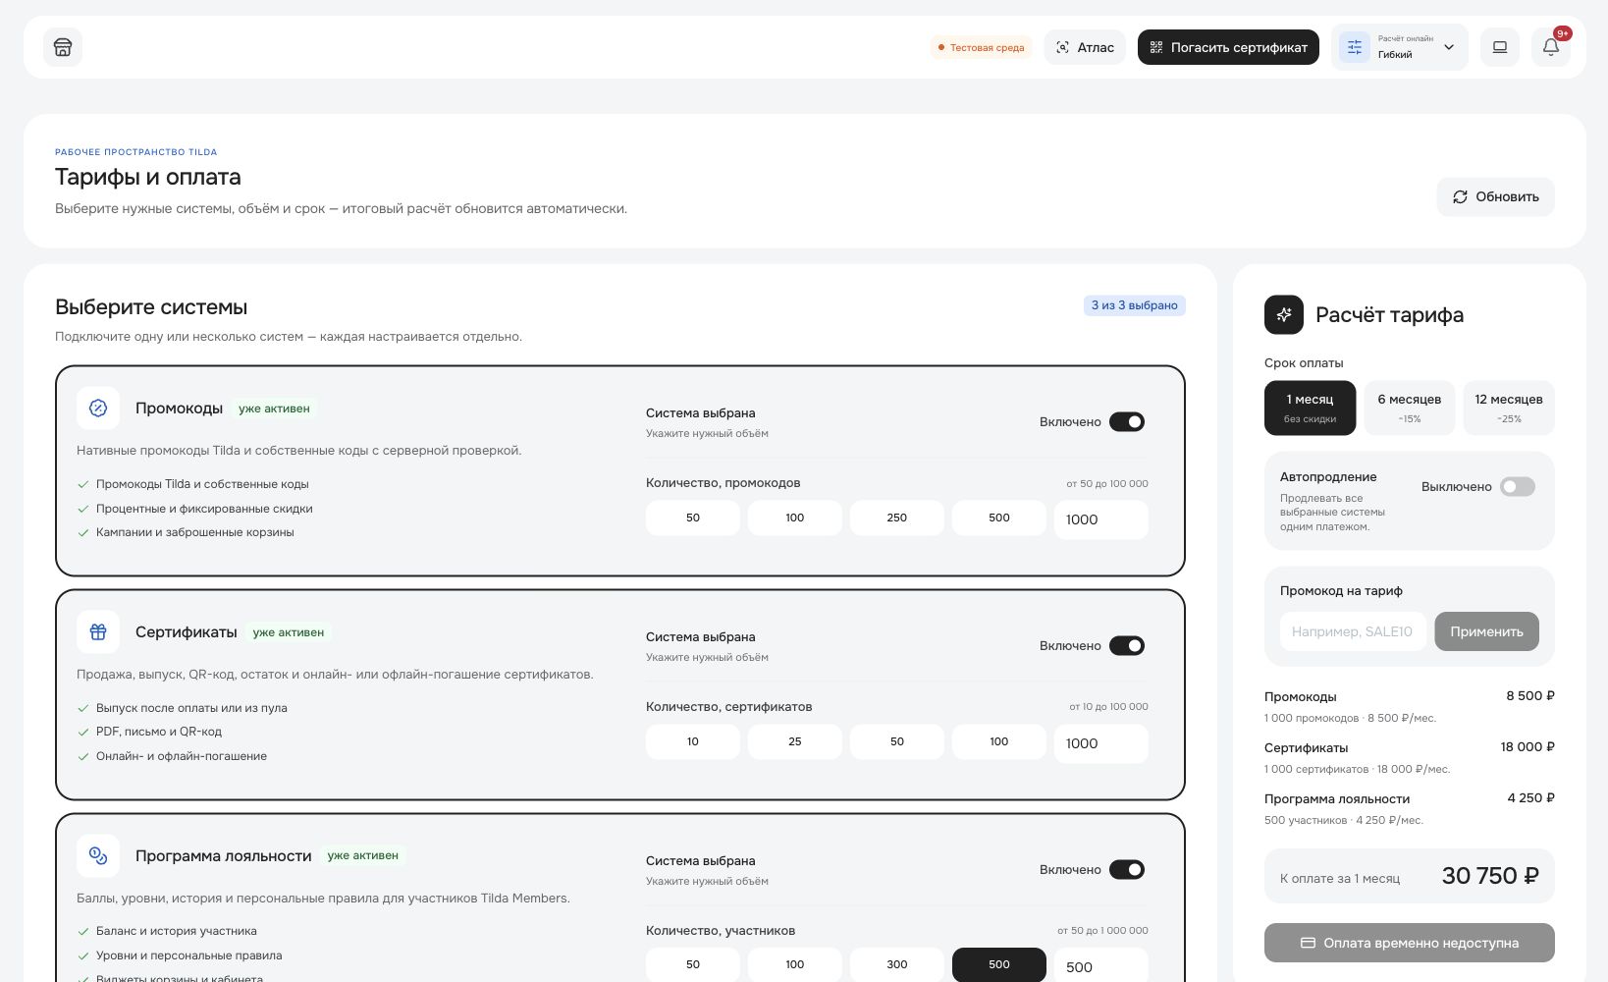The width and height of the screenshot is (1608, 982).
Task: Enable the Автопродление toggle
Action: pos(1518,486)
